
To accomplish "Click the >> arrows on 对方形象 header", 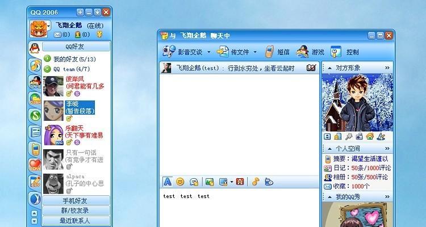I will 387,68.
